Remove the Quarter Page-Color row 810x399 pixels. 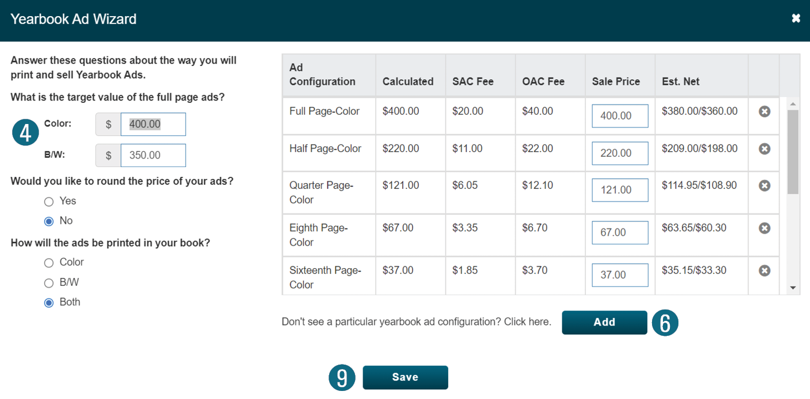point(764,185)
